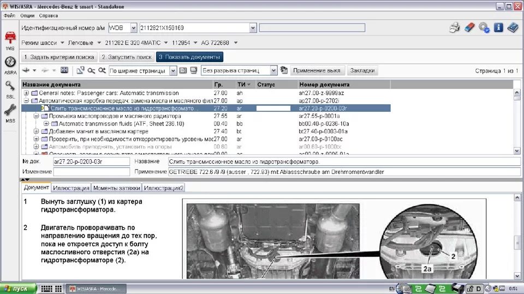Click the stacked pages view icon
Screen dimensions: 524x294
click(x=193, y=70)
